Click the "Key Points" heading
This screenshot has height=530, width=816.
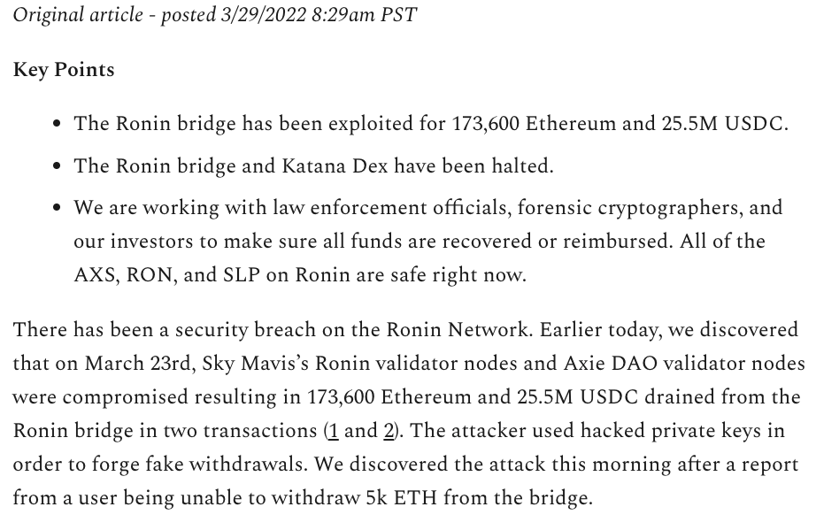[x=64, y=70]
